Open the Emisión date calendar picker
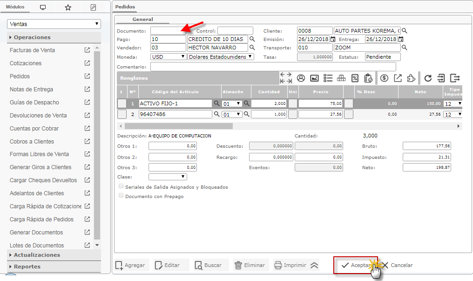The image size is (473, 281). coord(333,39)
